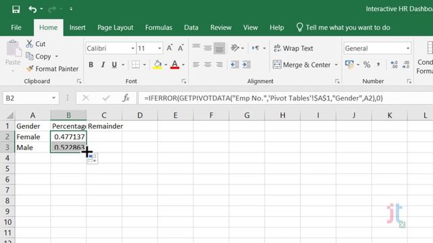Switch to the View tab
Image resolution: width=433 pixels, height=243 pixels.
coord(250,28)
